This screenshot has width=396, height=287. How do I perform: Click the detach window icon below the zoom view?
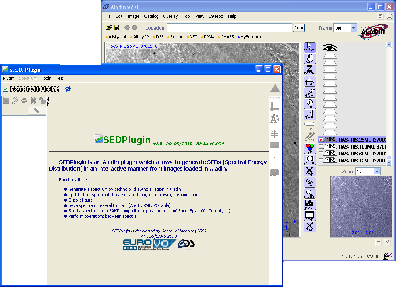[388, 243]
